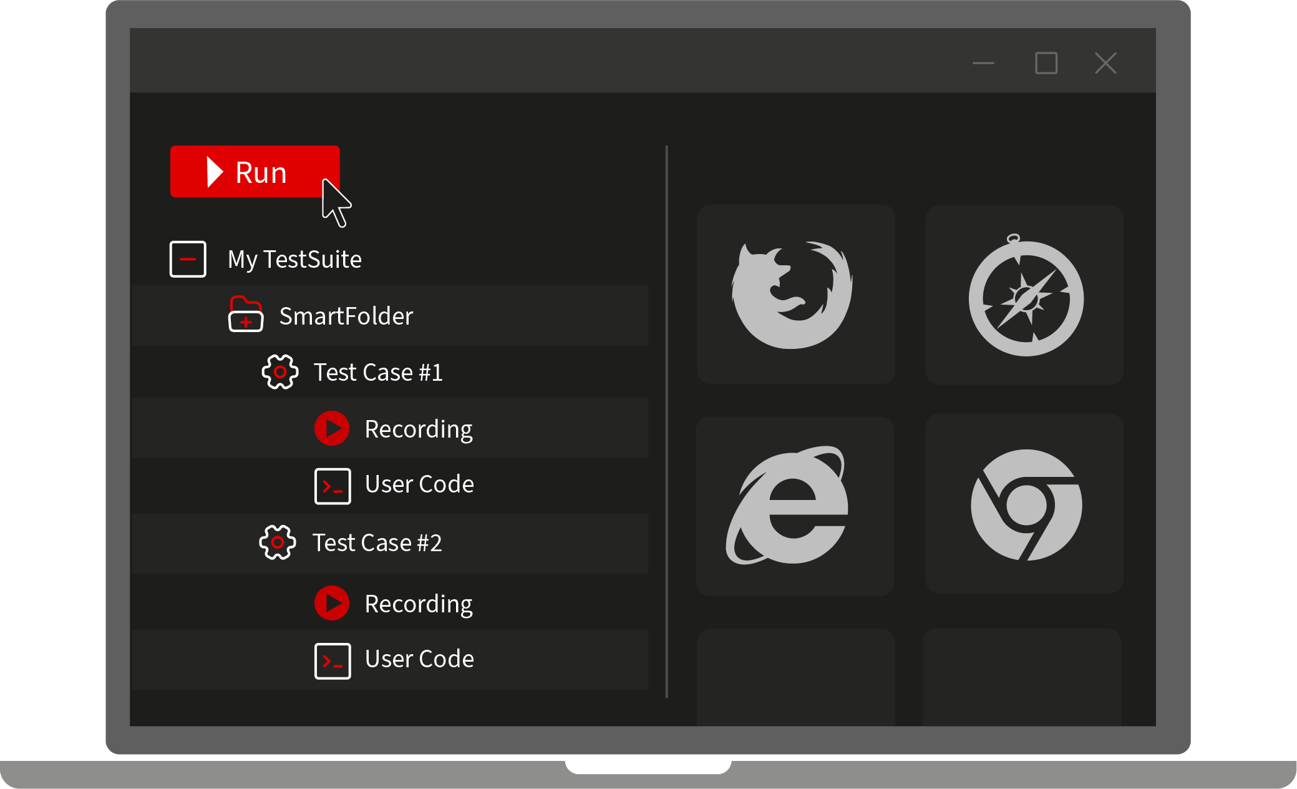Choose the Safari compass browser tile
Viewport: 1297px width, 789px height.
(1024, 295)
